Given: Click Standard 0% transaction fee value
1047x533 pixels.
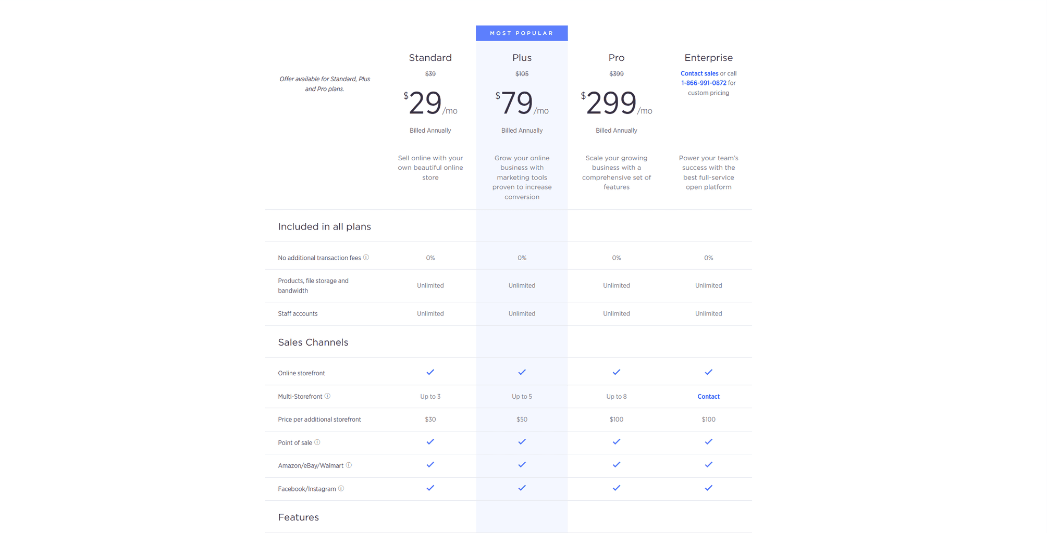Looking at the screenshot, I should [x=430, y=258].
